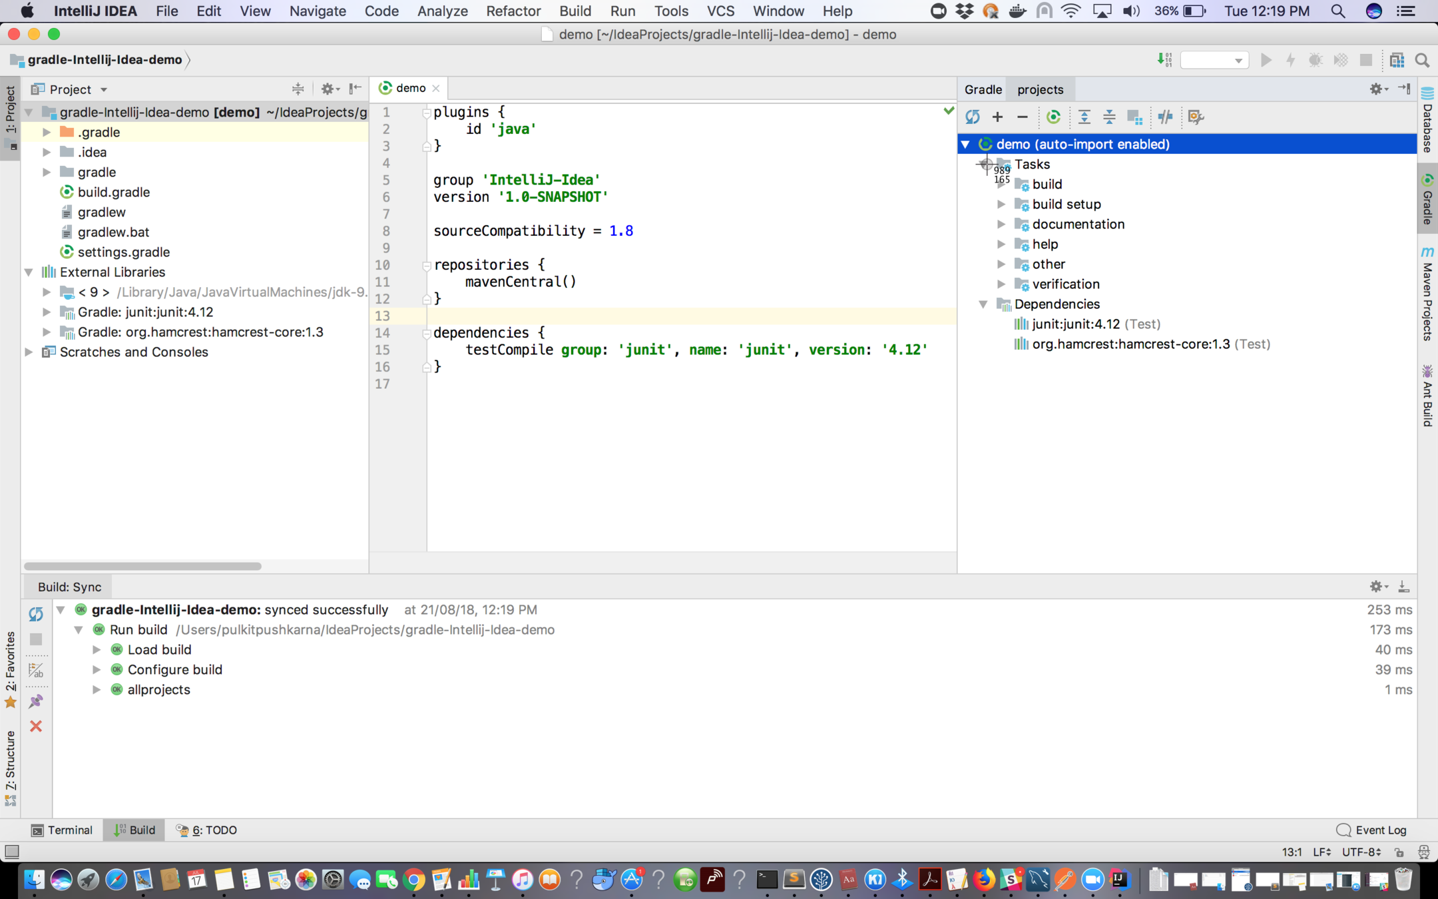1438x899 pixels.
Task: Toggle Terminal tool window
Action: 62,830
